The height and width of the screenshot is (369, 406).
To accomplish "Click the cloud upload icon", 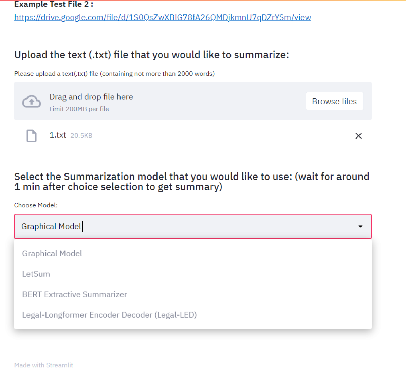I will tap(32, 101).
